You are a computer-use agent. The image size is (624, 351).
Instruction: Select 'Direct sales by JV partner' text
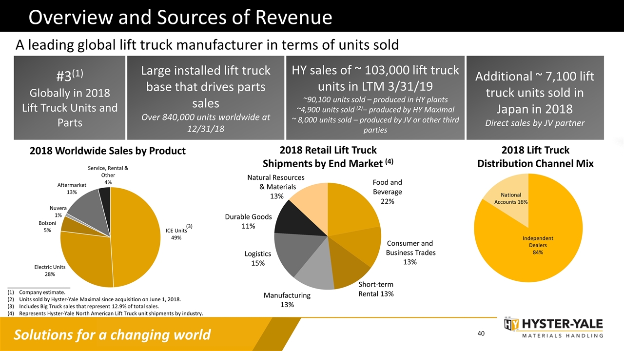point(535,123)
